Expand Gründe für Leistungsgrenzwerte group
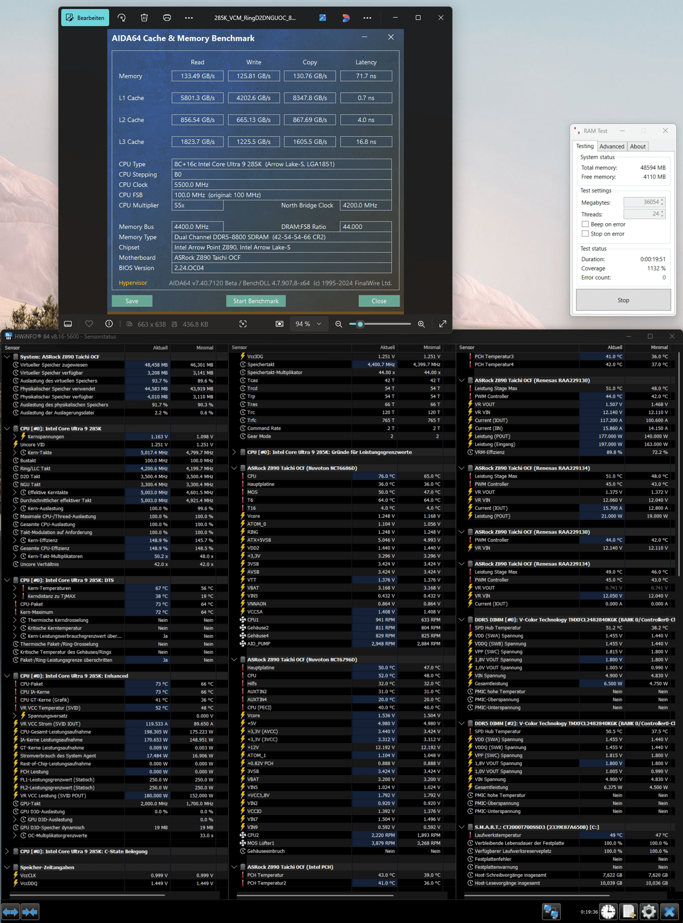This screenshot has height=923, width=683. coord(234,452)
